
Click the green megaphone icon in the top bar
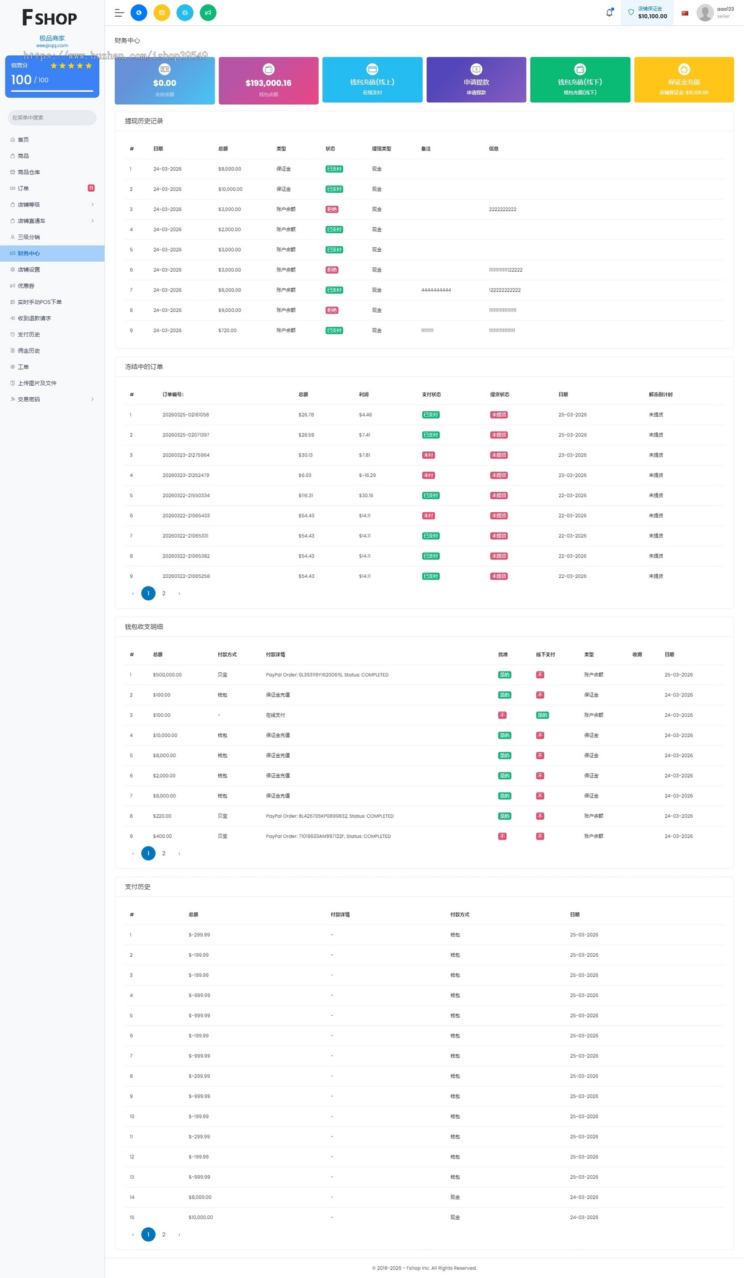pos(208,12)
